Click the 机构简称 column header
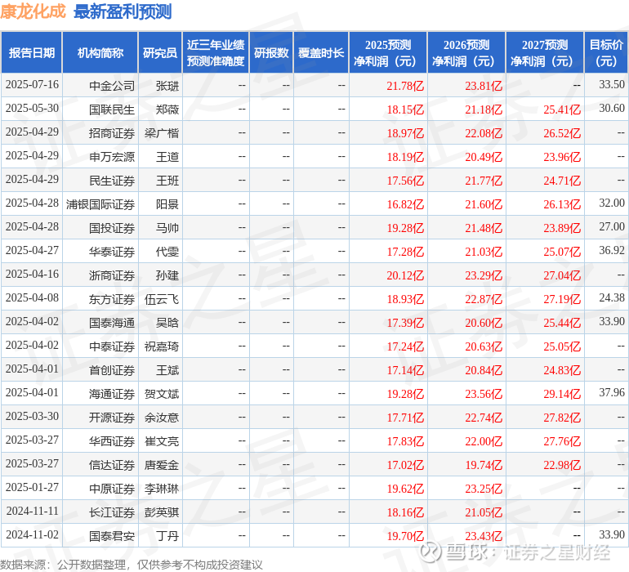This screenshot has width=629, height=572. [x=100, y=52]
